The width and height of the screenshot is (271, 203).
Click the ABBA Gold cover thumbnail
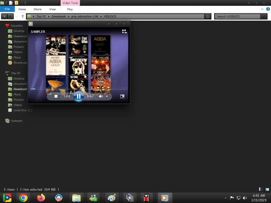click(101, 45)
